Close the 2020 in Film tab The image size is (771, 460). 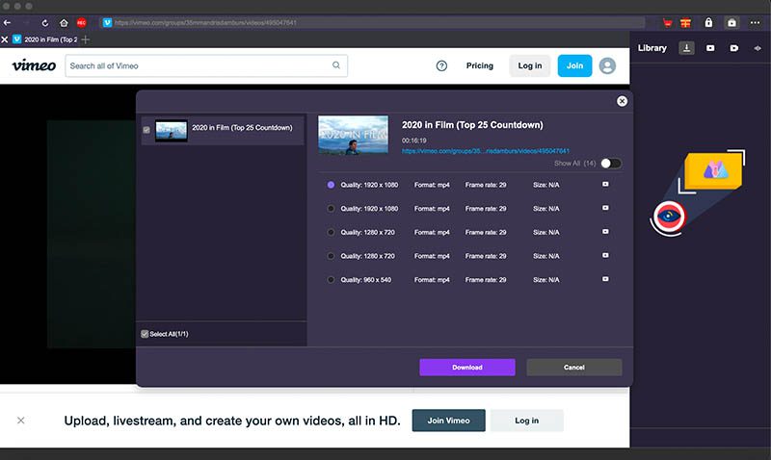click(x=5, y=39)
